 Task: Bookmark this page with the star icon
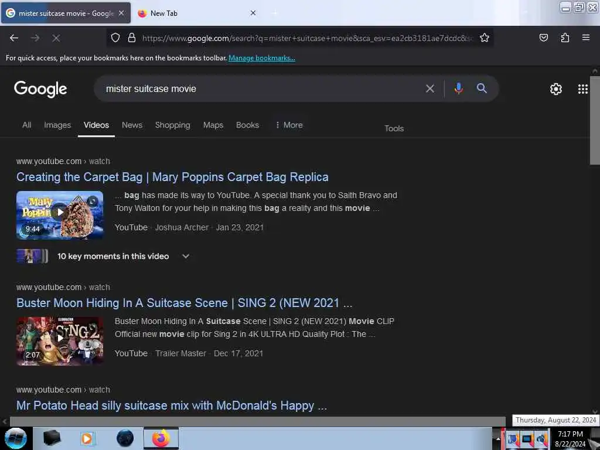pos(485,37)
